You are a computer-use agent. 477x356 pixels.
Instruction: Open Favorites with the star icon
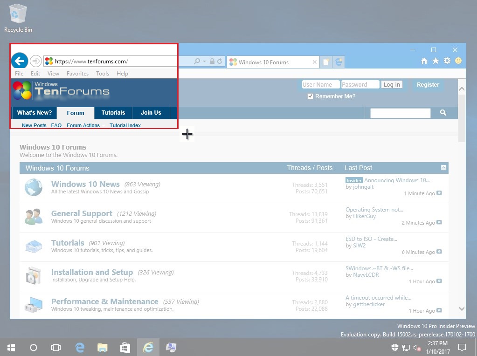[436, 61]
